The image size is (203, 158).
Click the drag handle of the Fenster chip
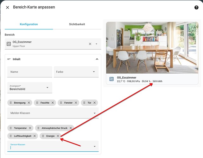61,103
